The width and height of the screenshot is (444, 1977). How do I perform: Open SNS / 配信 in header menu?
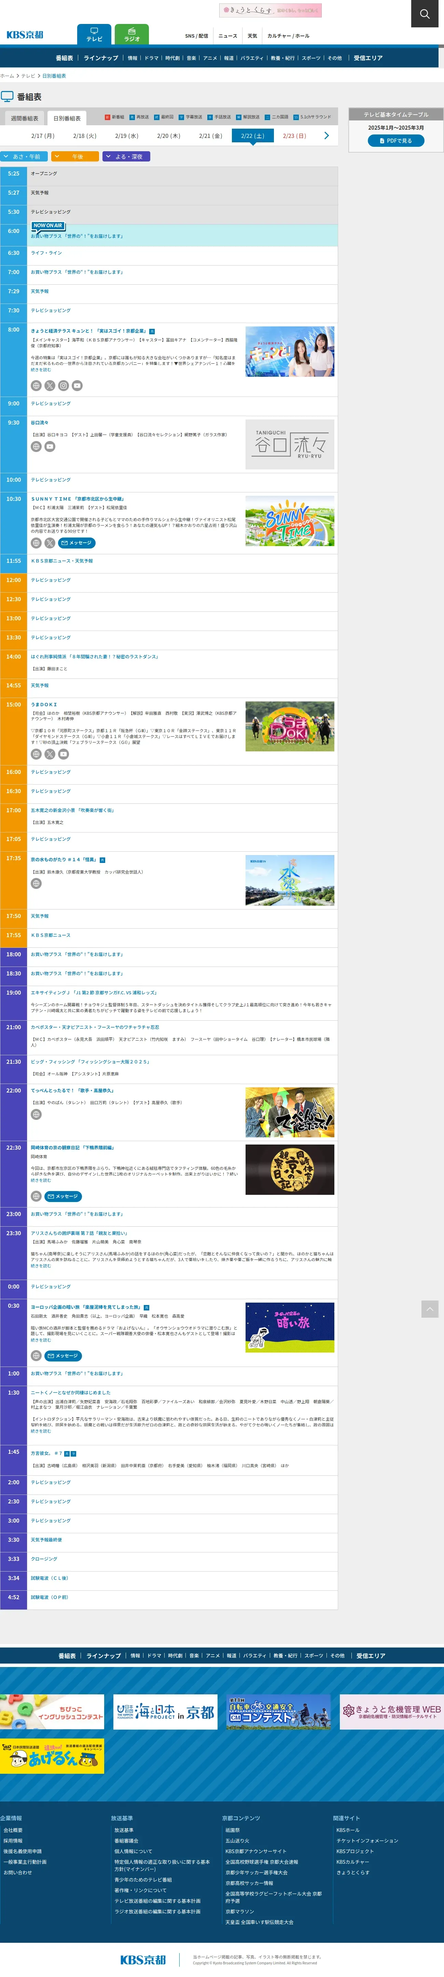[x=197, y=36]
